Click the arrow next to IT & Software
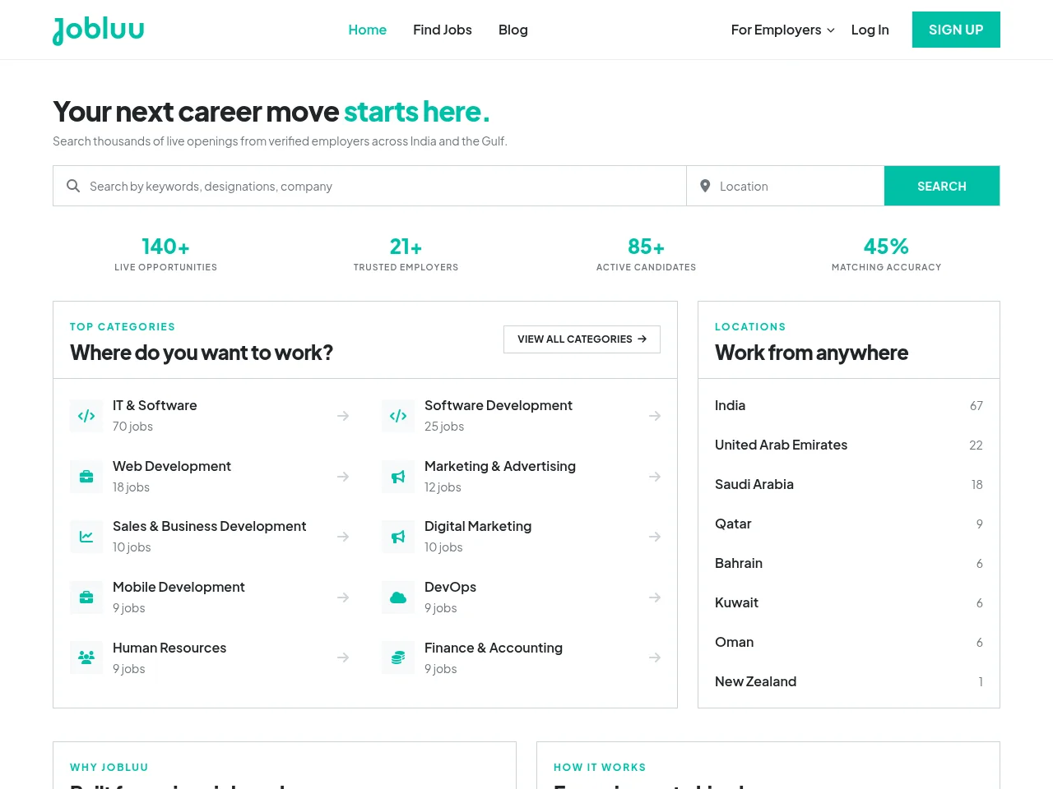Image resolution: width=1053 pixels, height=789 pixels. coord(343,416)
